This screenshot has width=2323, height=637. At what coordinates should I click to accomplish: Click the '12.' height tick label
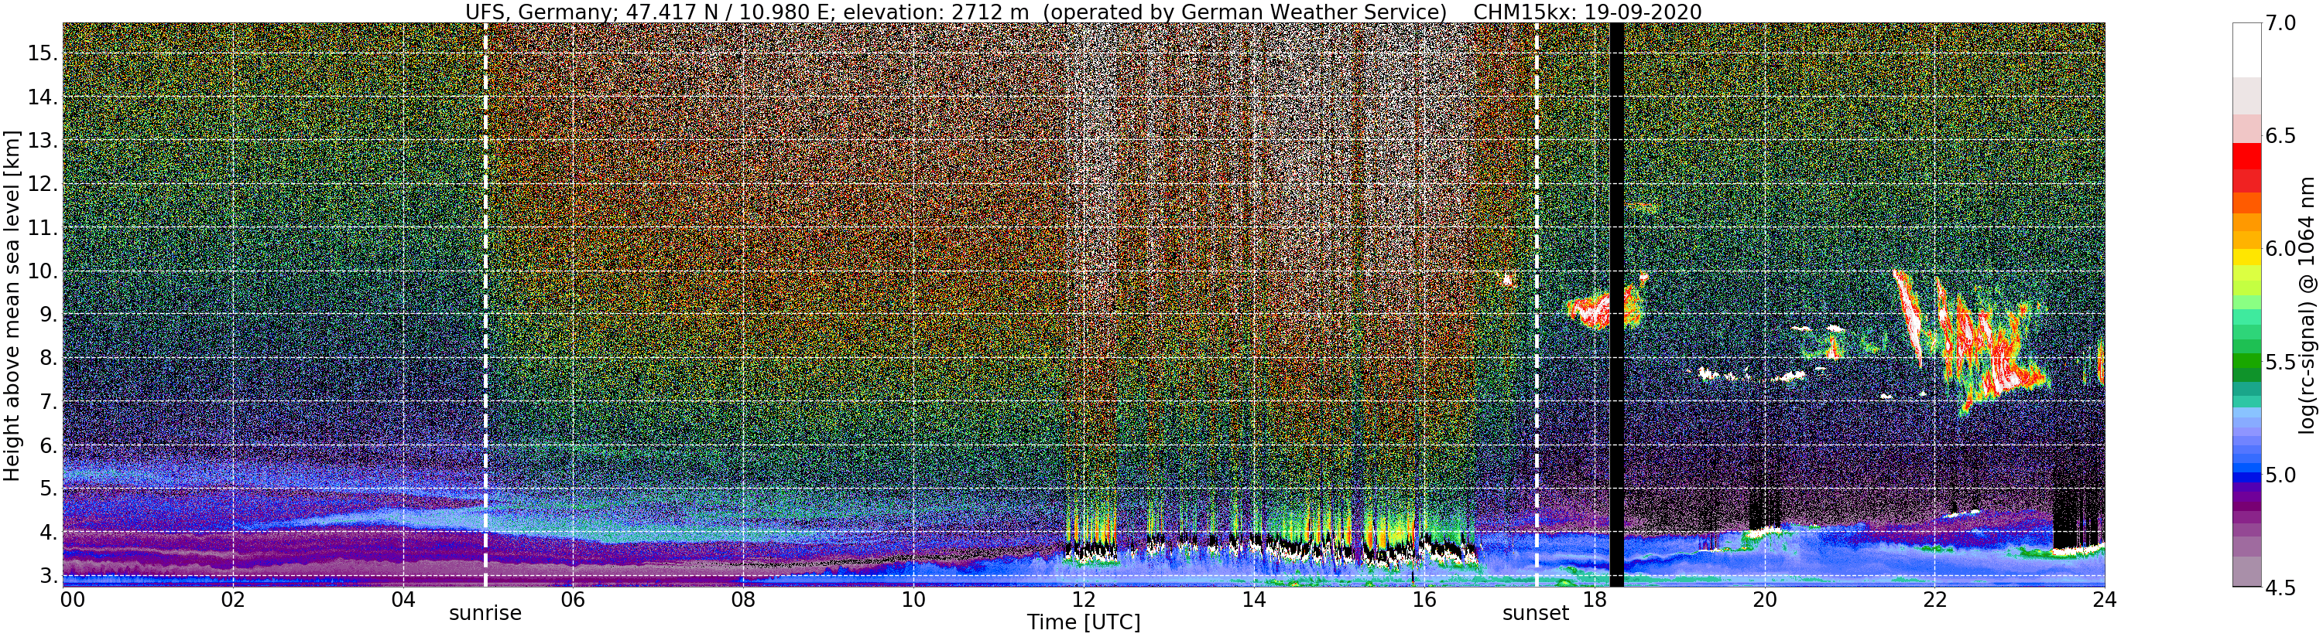pyautogui.click(x=42, y=184)
